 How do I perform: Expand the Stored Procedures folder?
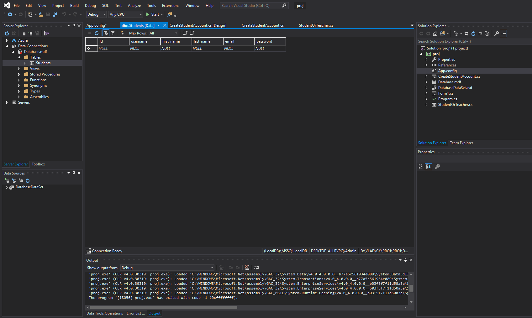[x=19, y=74]
